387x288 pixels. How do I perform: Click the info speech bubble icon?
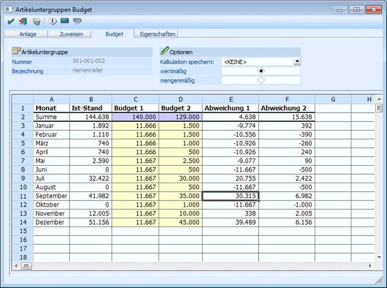[52, 21]
